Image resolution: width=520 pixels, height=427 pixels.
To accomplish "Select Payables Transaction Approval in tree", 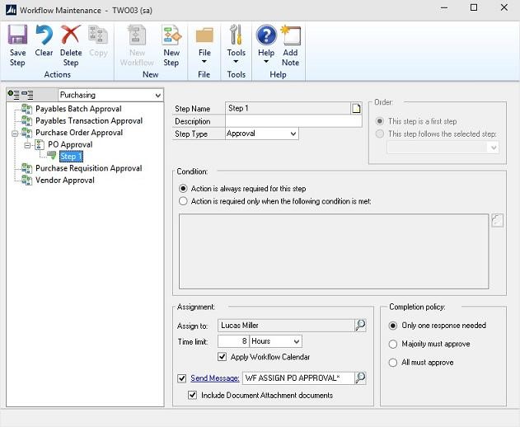I will pyautogui.click(x=89, y=121).
